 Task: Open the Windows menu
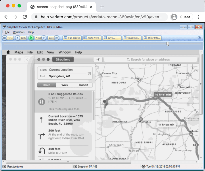point(19,32)
